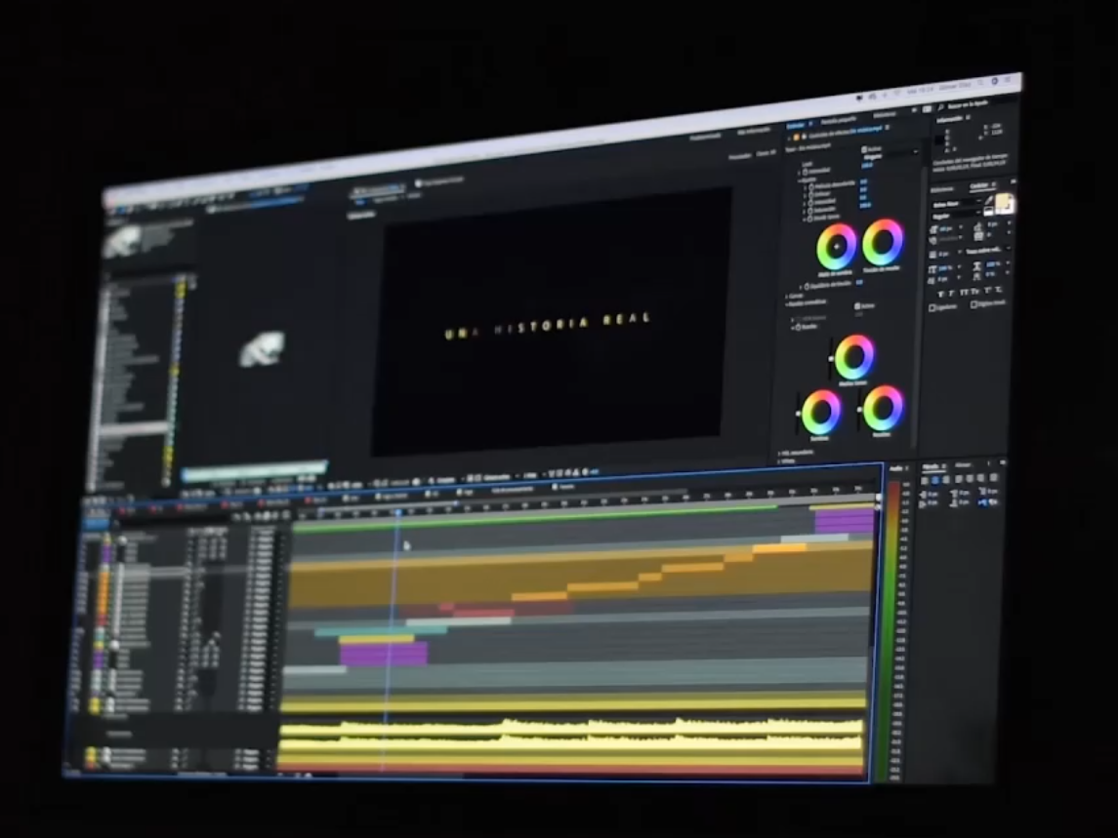The width and height of the screenshot is (1118, 838).
Task: Toggle Faux Bold text style
Action: click(x=940, y=295)
